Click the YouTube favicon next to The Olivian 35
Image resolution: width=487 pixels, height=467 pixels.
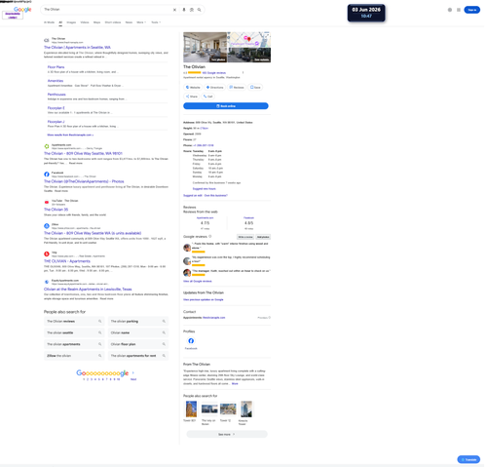(47, 202)
